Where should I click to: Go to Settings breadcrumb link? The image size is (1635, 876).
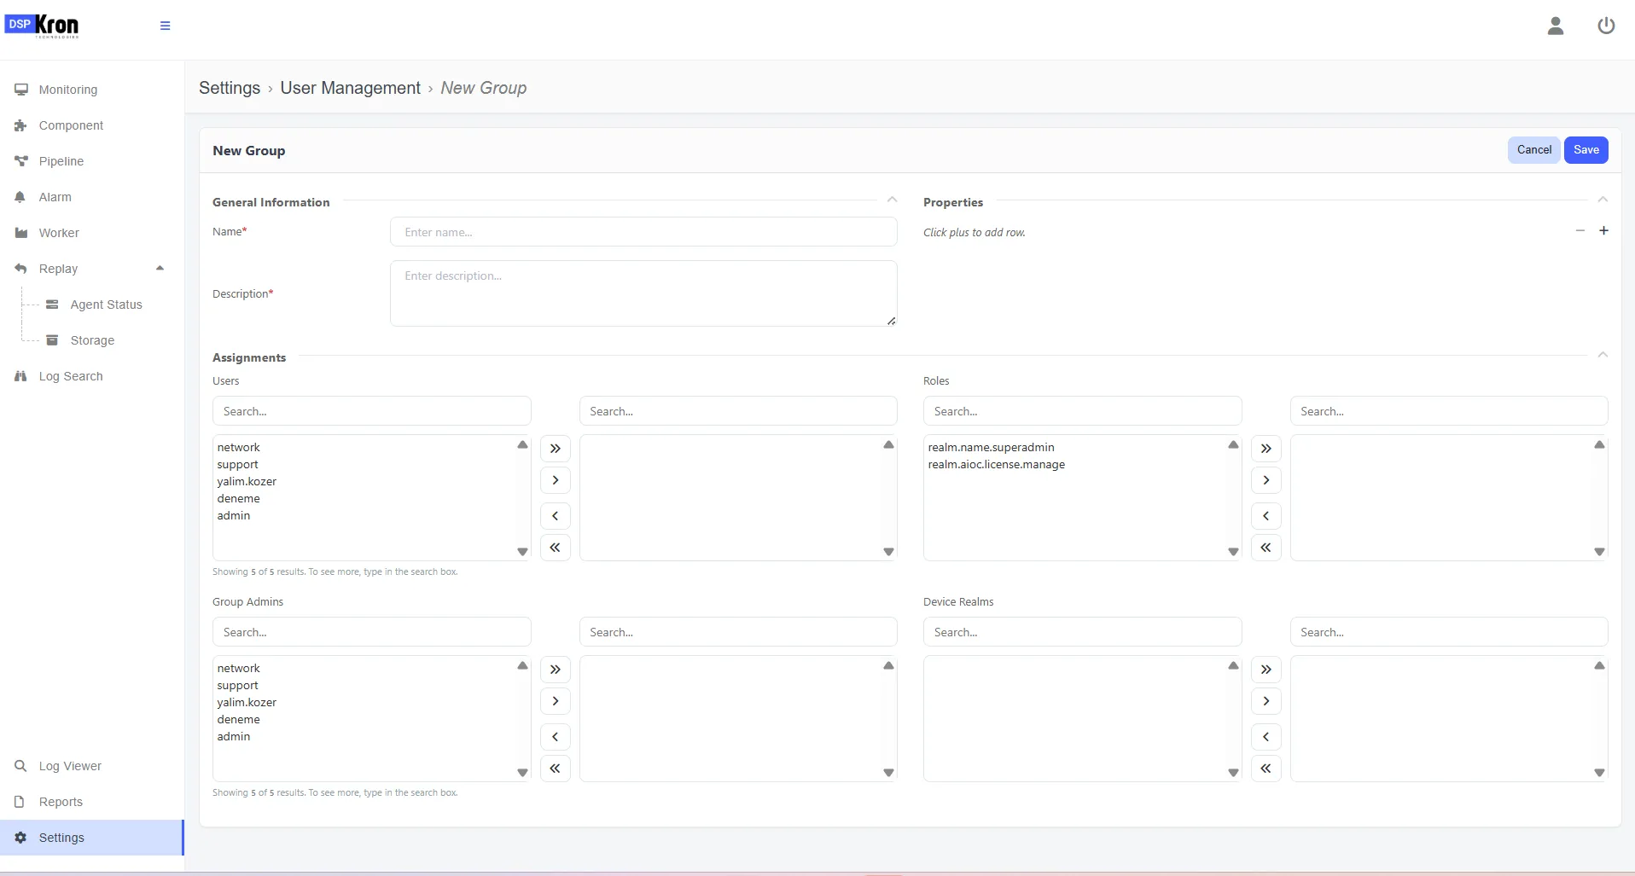coord(230,88)
